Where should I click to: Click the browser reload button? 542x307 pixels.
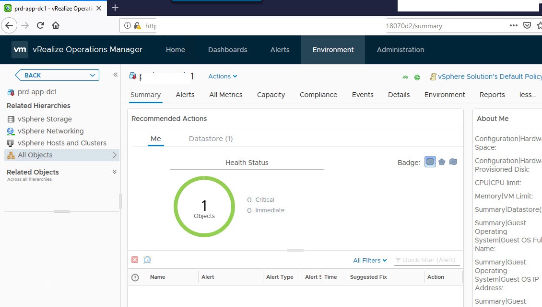(41, 26)
